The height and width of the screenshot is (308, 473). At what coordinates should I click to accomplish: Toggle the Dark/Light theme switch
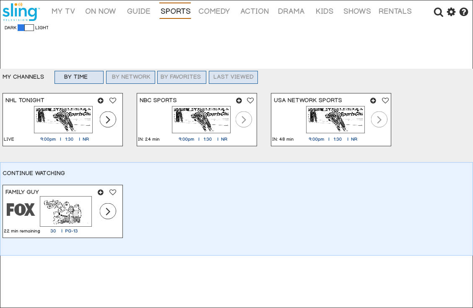[26, 28]
